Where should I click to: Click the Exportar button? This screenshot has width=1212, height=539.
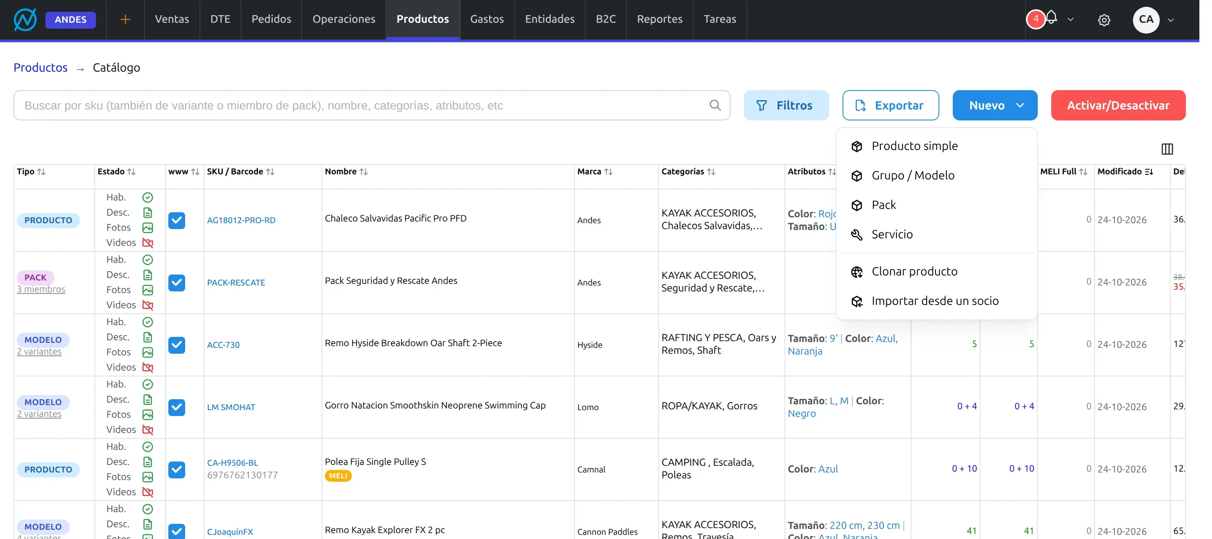(890, 105)
